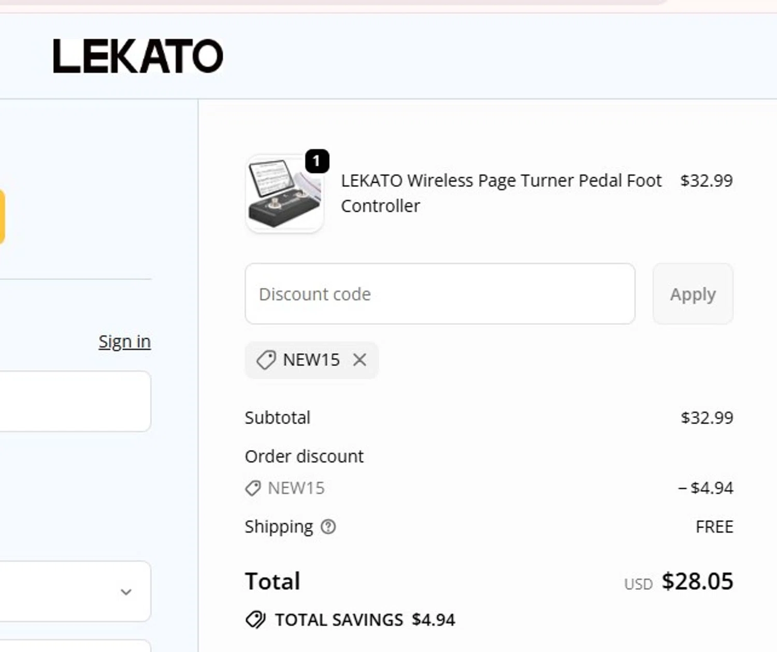
Task: Click the tag icon beside Order discount NEW15
Action: (253, 488)
